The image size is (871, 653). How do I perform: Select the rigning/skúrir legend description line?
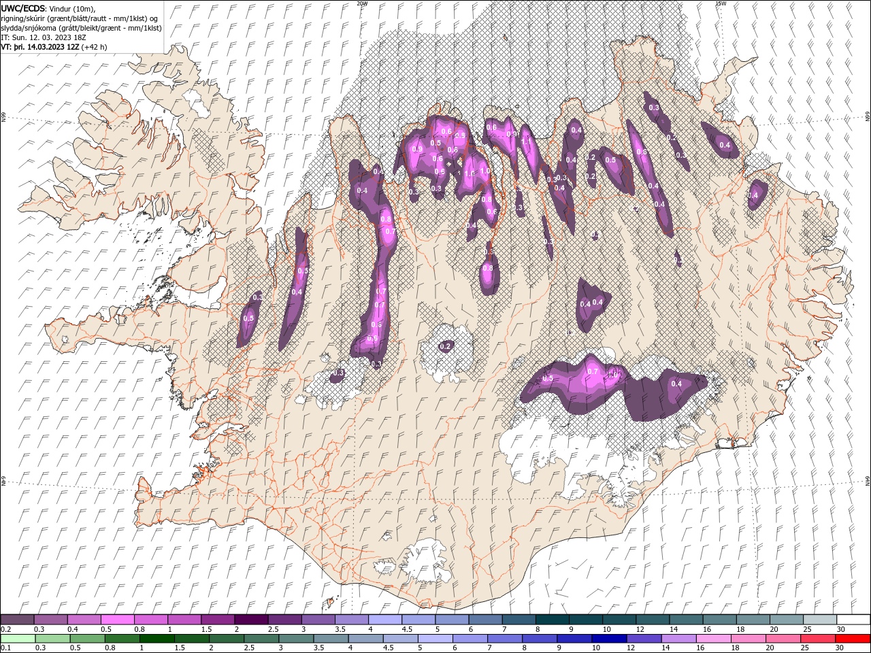click(81, 18)
